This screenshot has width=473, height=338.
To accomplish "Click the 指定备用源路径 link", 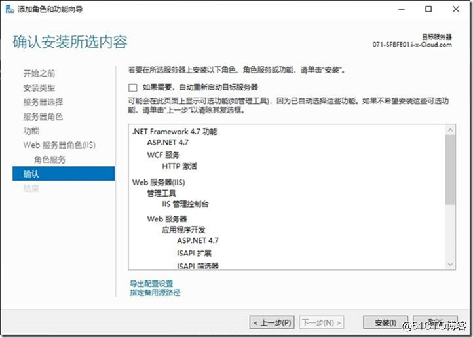I will (155, 292).
